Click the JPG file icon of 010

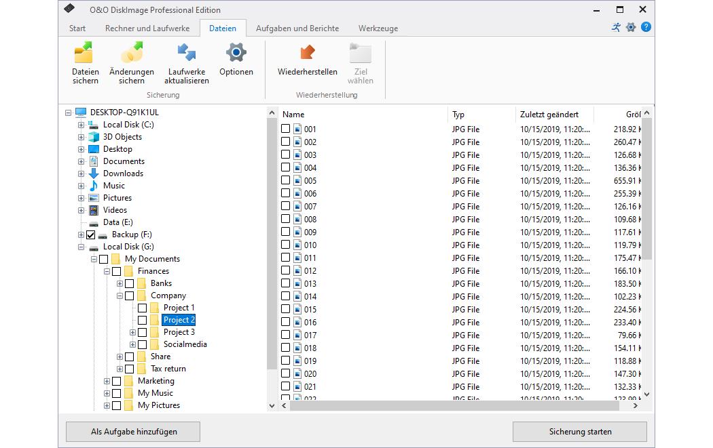(297, 245)
